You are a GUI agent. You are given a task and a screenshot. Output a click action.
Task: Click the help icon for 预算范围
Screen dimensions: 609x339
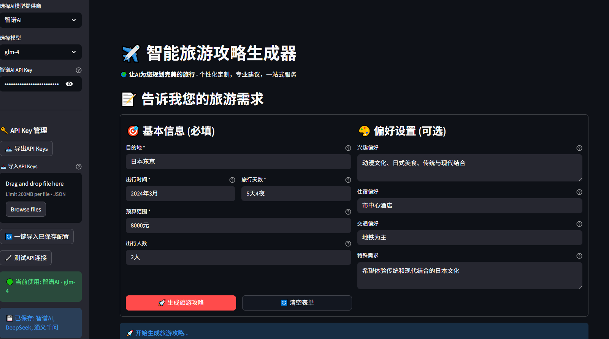pos(348,212)
